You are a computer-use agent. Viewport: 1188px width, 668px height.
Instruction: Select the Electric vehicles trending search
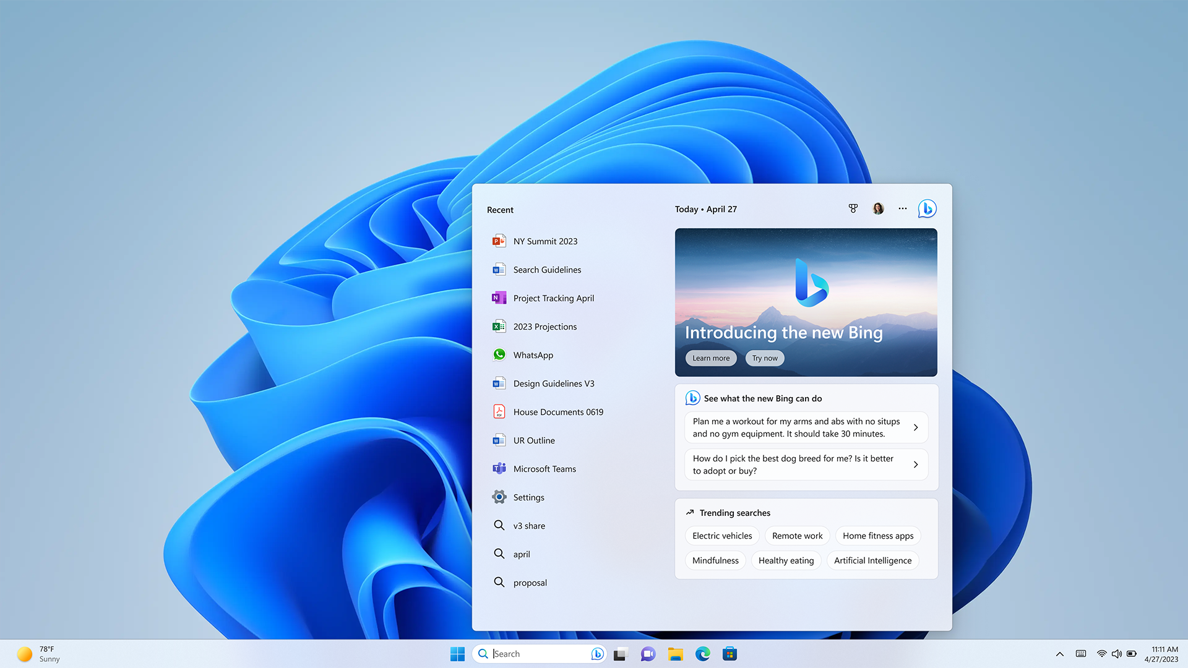[x=722, y=535]
